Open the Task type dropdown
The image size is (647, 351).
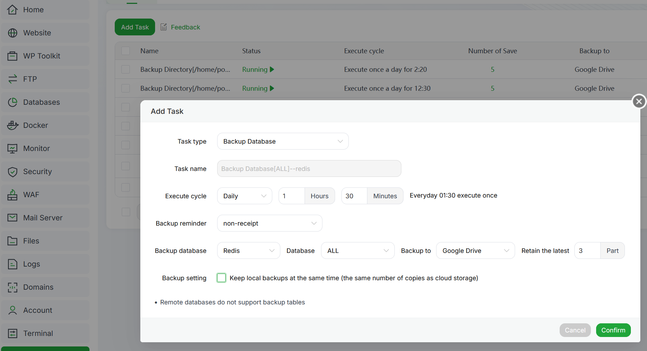point(282,141)
